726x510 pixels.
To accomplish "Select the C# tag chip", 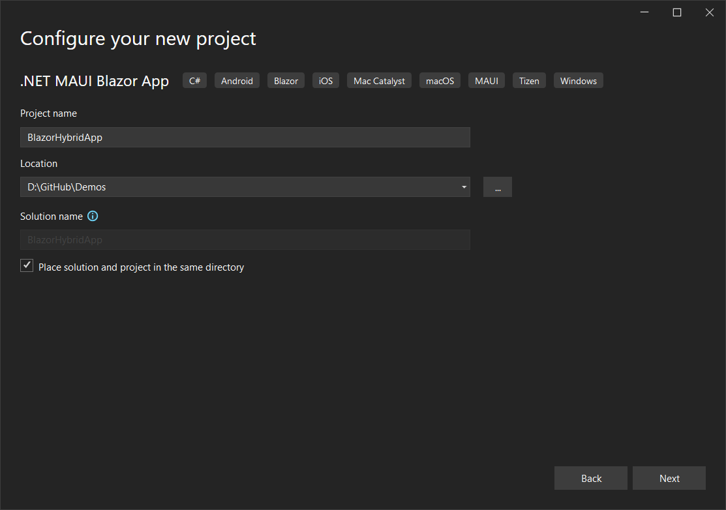I will pyautogui.click(x=194, y=80).
